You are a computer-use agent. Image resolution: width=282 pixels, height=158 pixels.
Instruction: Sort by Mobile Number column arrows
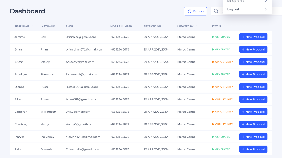(x=135, y=27)
